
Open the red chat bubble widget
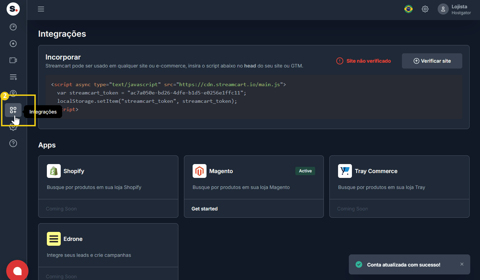pos(17,270)
